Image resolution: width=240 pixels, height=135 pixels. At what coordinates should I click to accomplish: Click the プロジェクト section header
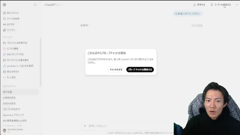7,37
